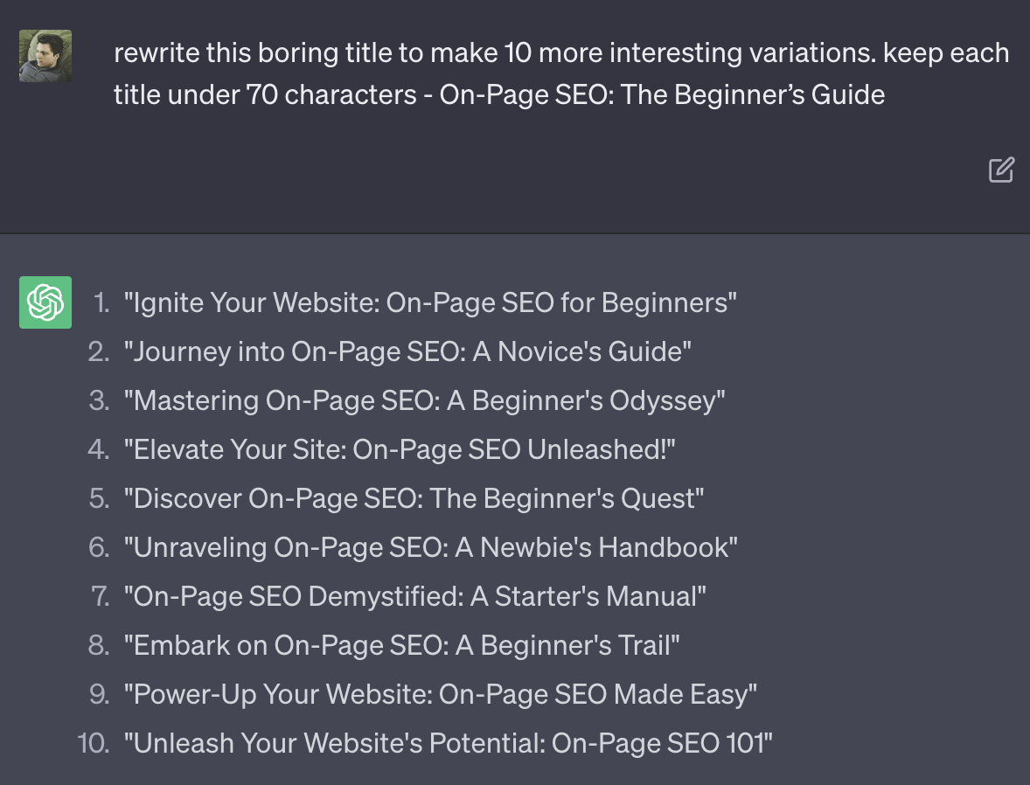1030x785 pixels.
Task: Click the "A Beginner's Trail" title line
Action: pyautogui.click(x=401, y=646)
